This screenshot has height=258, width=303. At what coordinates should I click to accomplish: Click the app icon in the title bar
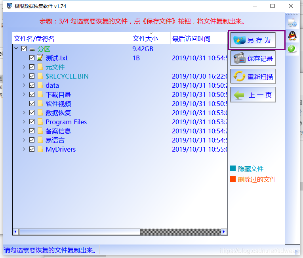pyautogui.click(x=9, y=6)
